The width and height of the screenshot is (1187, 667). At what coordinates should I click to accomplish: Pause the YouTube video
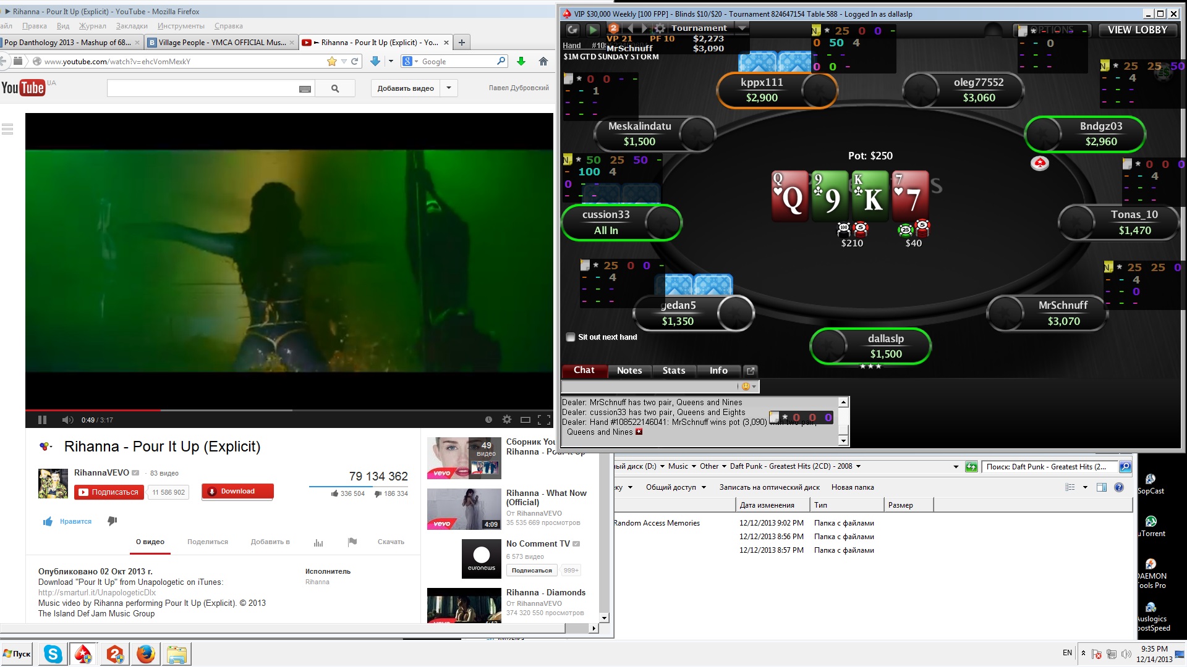(x=42, y=420)
